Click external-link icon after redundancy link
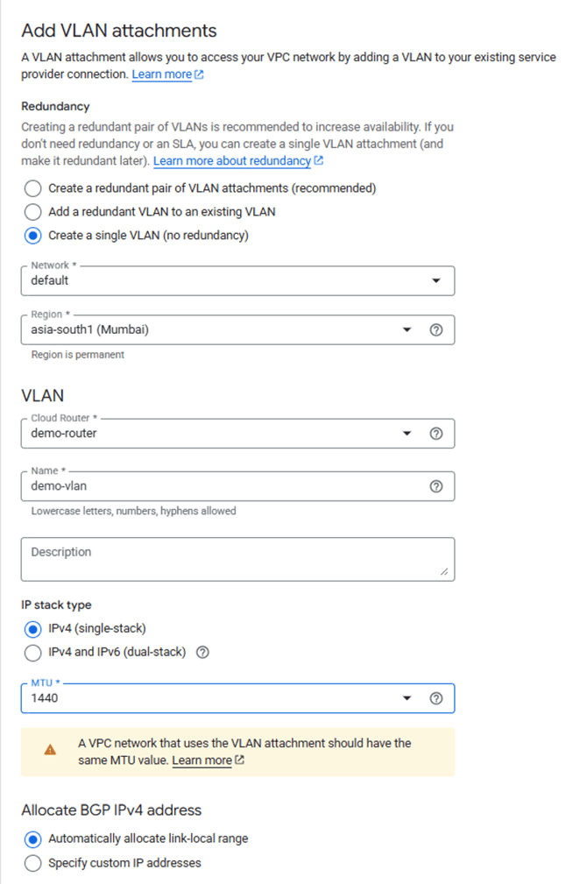The height and width of the screenshot is (884, 587). click(319, 160)
